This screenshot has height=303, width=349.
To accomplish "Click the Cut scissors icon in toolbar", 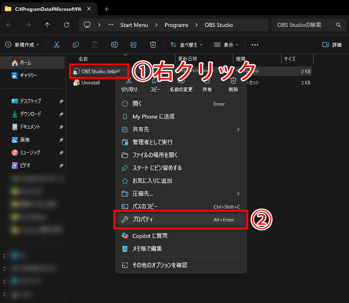I will coord(57,45).
